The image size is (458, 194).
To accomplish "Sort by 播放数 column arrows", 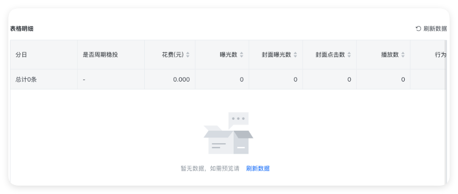I will tap(403, 54).
